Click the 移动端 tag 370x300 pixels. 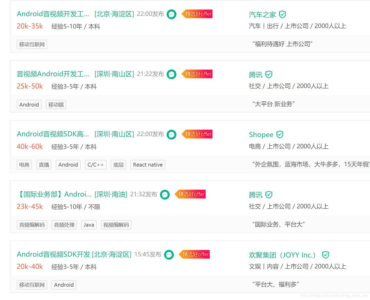coord(56,104)
